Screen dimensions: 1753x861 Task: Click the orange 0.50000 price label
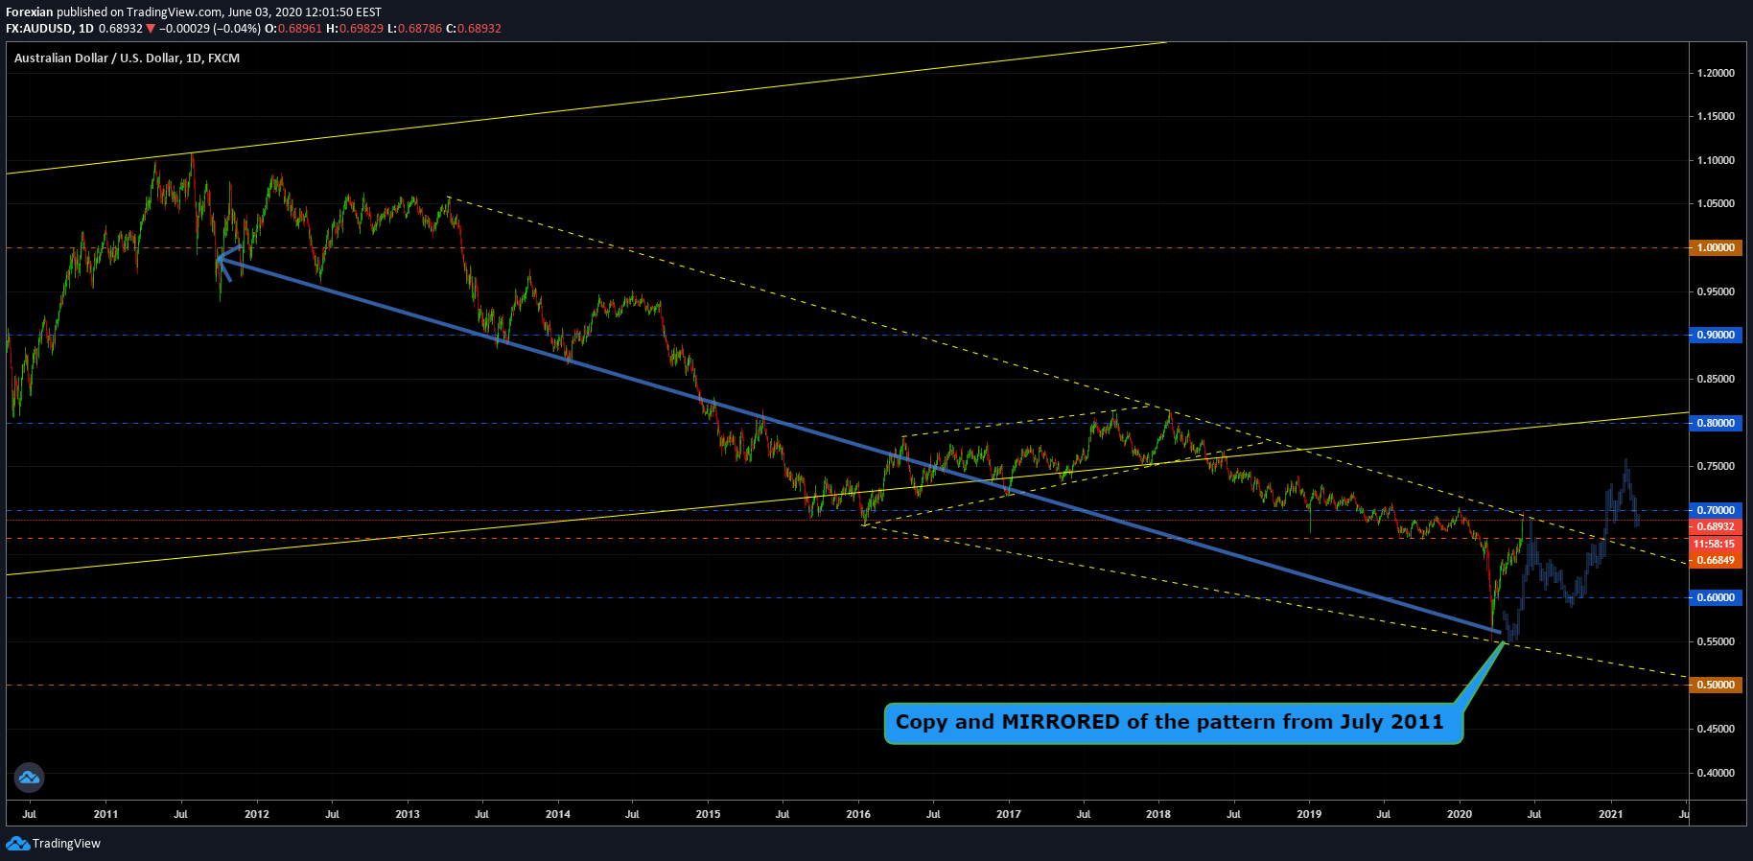click(x=1716, y=685)
